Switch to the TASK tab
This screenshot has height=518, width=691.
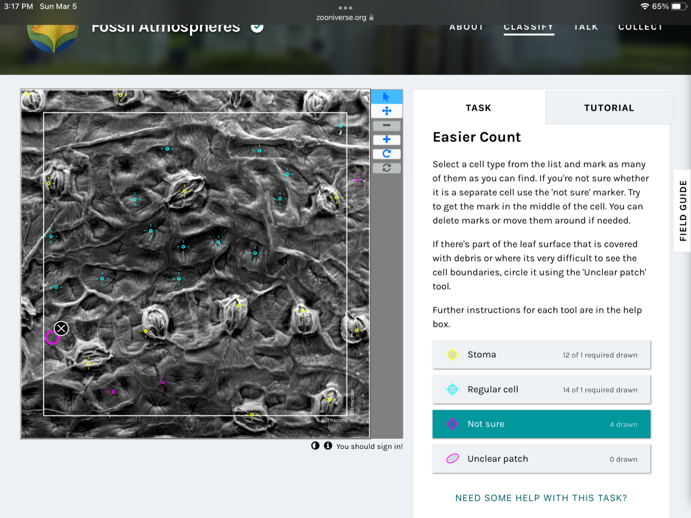pyautogui.click(x=479, y=108)
